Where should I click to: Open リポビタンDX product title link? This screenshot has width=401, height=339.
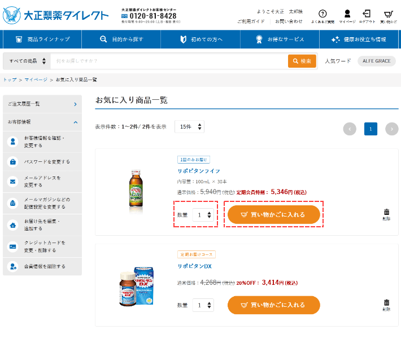pyautogui.click(x=195, y=266)
